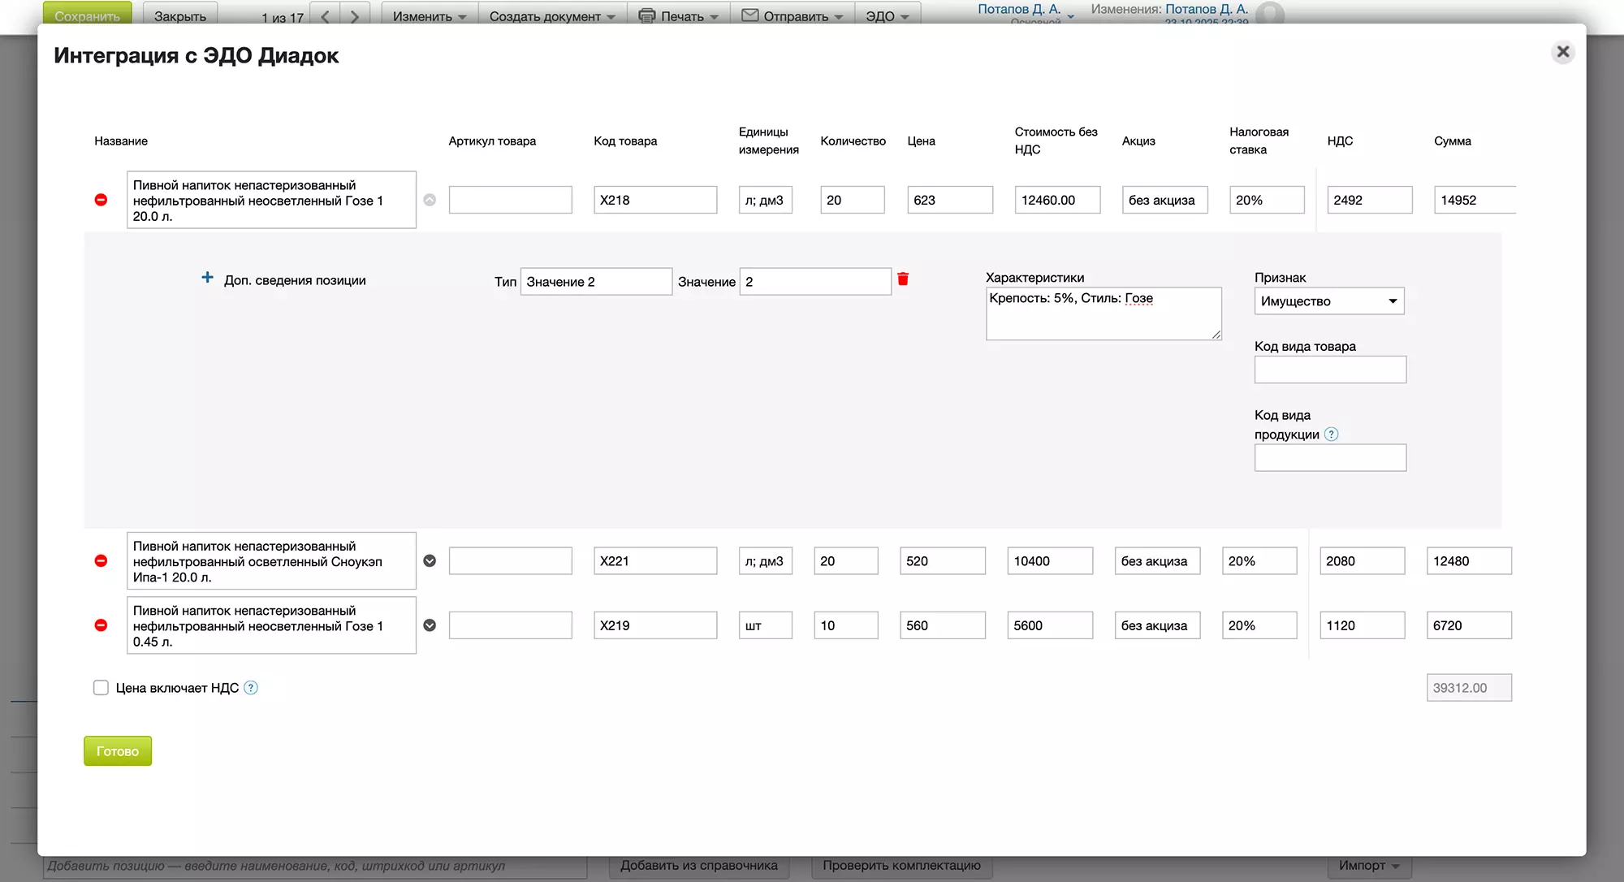This screenshot has height=882, width=1624.
Task: Remove the first Гозе 20.0 л position
Action: 101,200
